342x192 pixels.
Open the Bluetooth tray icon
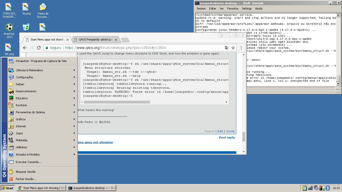[x=327, y=188]
